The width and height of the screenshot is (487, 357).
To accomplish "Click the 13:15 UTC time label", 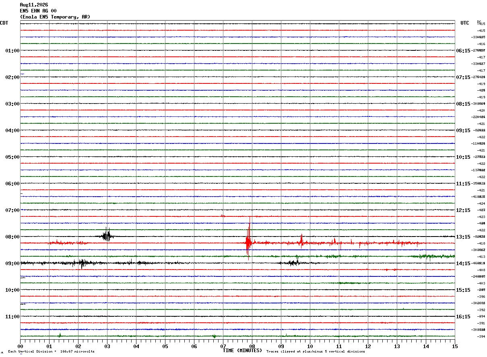I will tap(463, 237).
